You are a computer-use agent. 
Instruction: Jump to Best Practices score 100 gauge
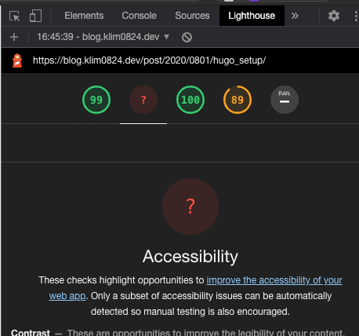coord(190,100)
